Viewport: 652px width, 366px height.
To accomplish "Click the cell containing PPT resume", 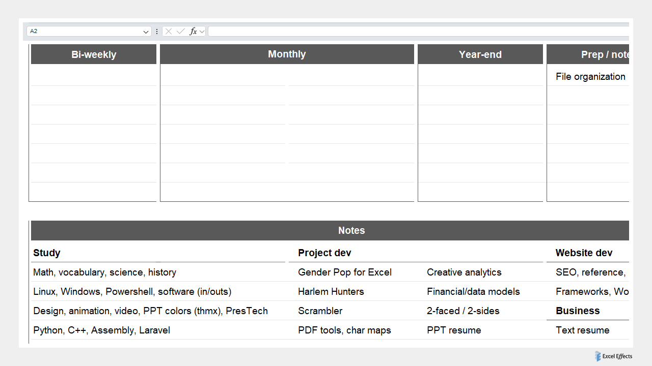I will [454, 330].
